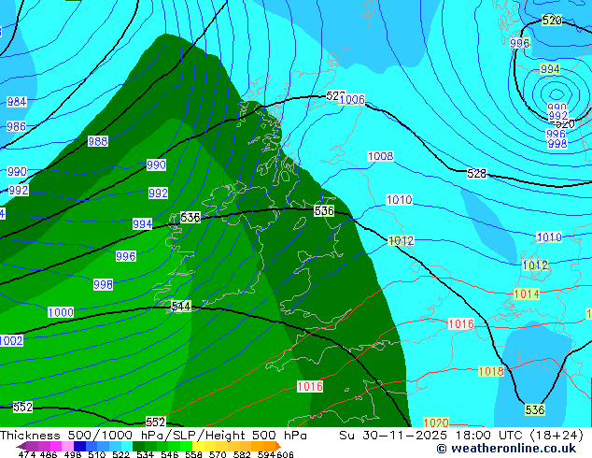This screenshot has height=458, width=592.
Task: Click the legend value 474
Action: click(27, 454)
